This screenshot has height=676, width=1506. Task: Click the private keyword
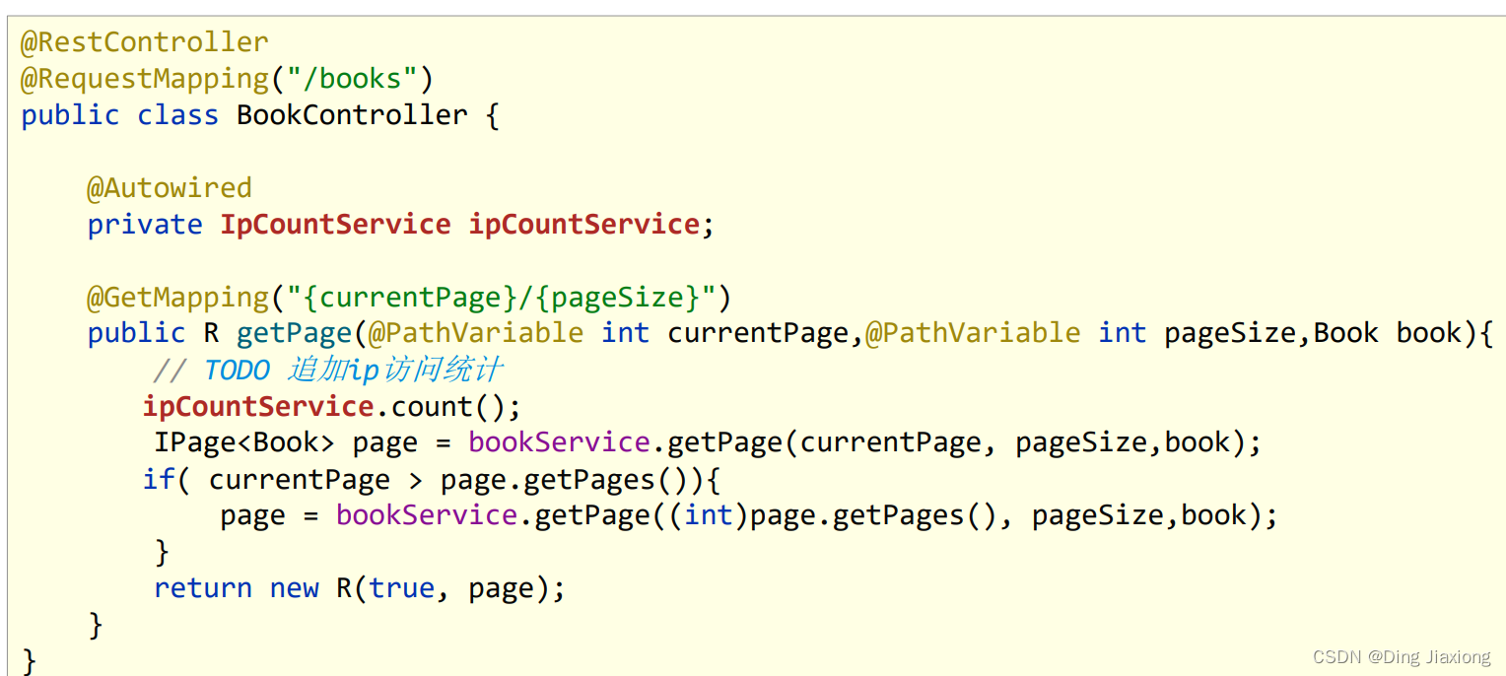click(145, 225)
